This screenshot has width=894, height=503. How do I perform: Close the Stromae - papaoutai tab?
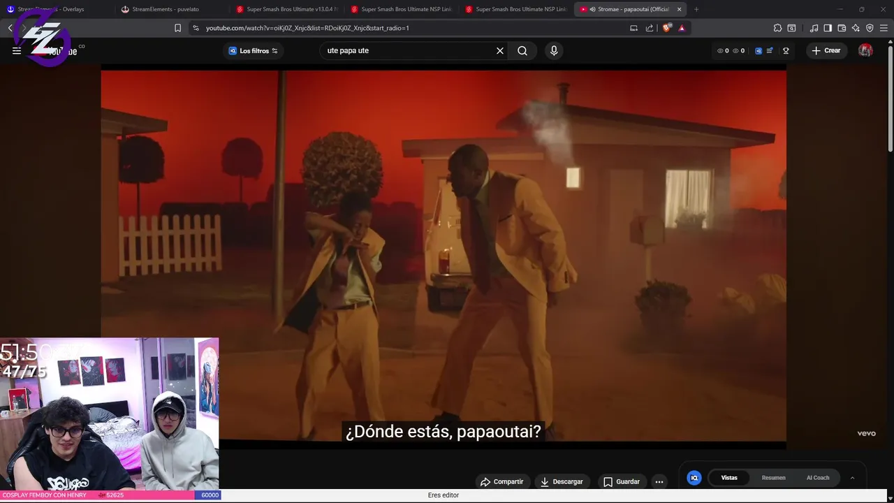coord(679,9)
